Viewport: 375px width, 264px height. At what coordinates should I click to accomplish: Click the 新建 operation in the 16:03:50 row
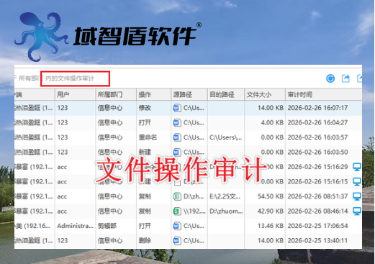145,152
